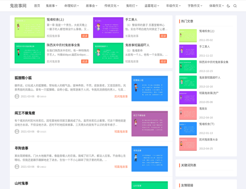Click yellow-green thumbnail of featured 冤魂校舍(上)

pyautogui.click(x=30, y=28)
